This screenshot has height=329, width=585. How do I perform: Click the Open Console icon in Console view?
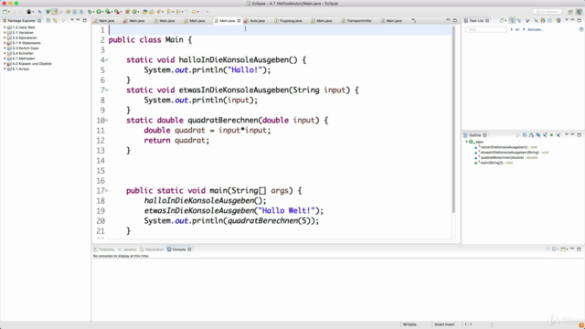(x=563, y=249)
